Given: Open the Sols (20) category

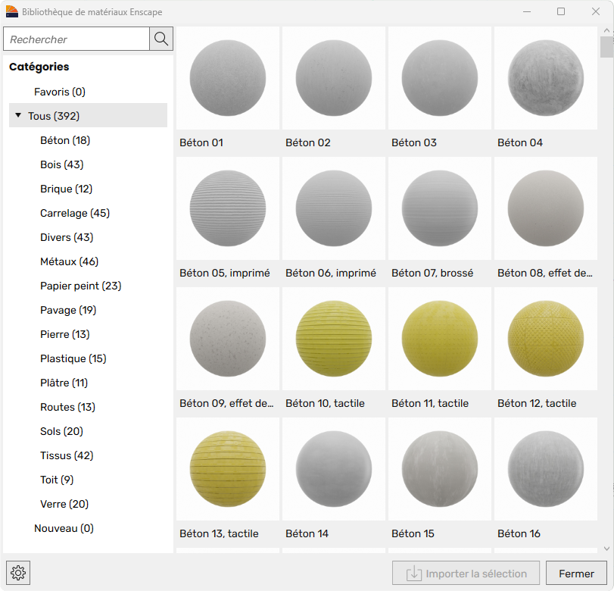Looking at the screenshot, I should [61, 431].
